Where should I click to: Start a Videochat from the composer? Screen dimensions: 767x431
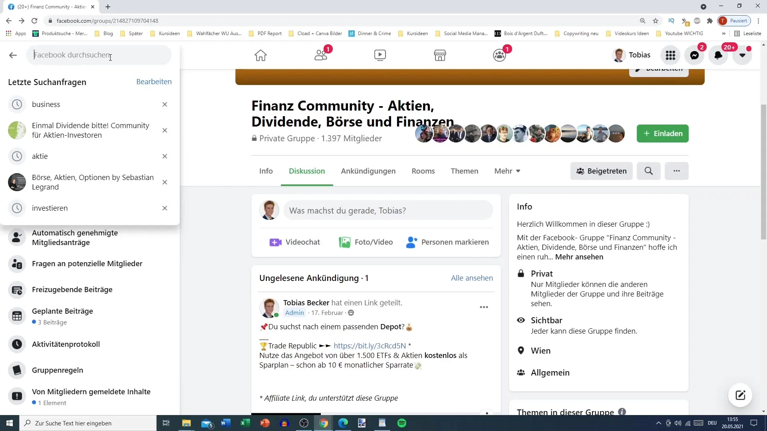click(x=295, y=242)
